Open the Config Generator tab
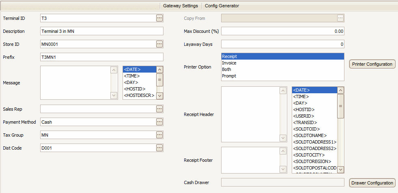 (222, 6)
